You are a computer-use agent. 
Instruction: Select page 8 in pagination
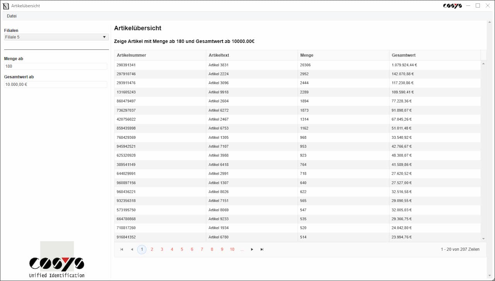coord(212,250)
